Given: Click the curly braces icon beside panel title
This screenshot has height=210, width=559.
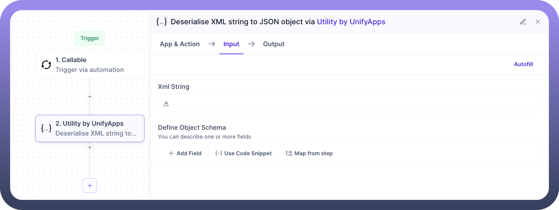Looking at the screenshot, I should [162, 22].
